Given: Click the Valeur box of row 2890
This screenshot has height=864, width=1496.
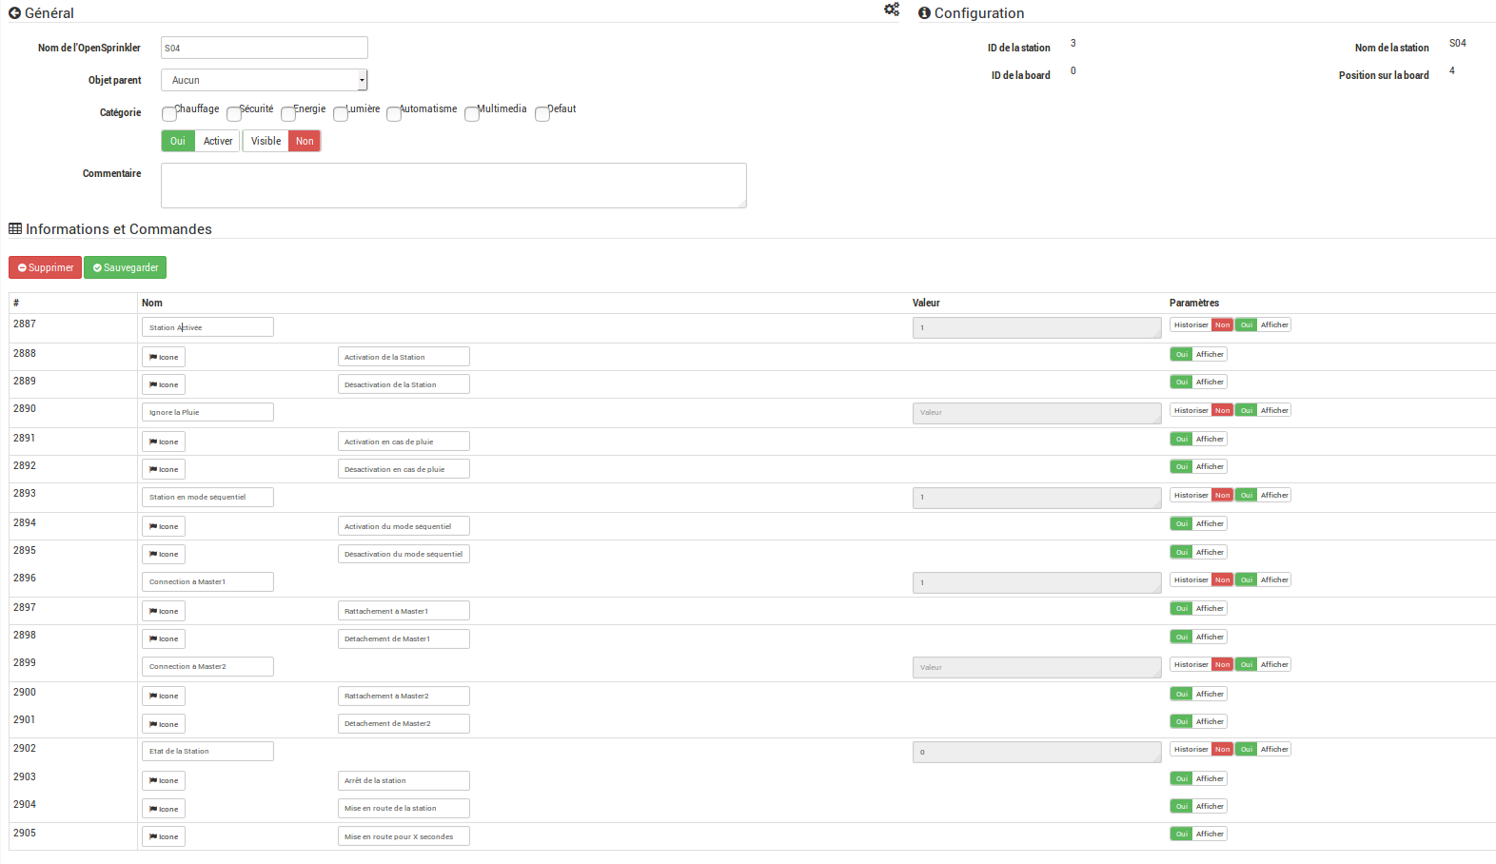Looking at the screenshot, I should [x=1037, y=413].
